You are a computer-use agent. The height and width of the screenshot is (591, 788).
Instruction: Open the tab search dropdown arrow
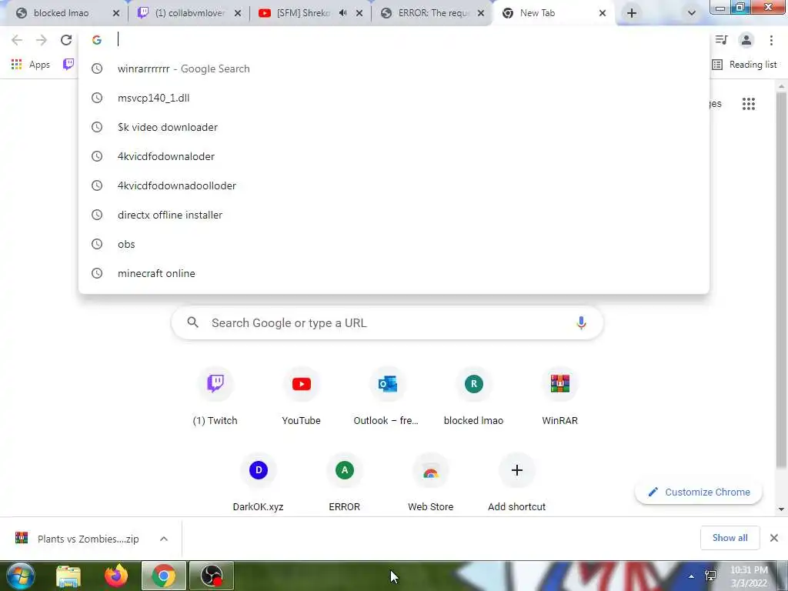pos(692,13)
